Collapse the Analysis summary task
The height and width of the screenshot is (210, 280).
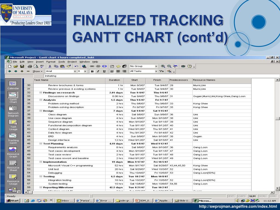click(41, 100)
